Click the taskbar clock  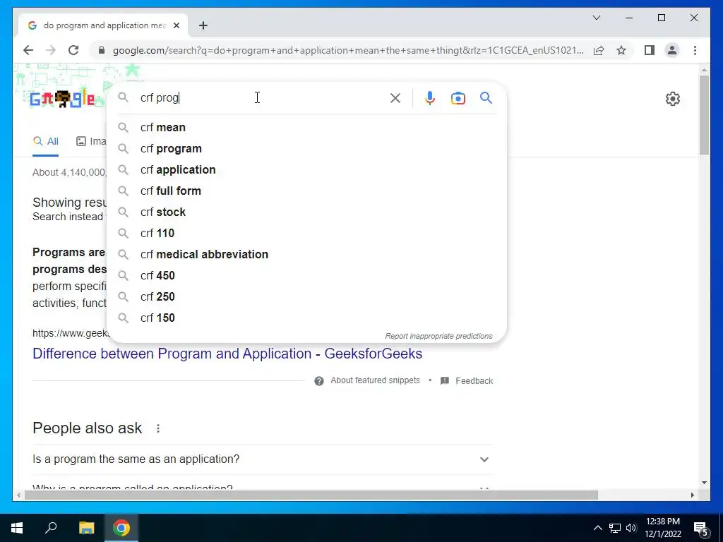point(662,528)
